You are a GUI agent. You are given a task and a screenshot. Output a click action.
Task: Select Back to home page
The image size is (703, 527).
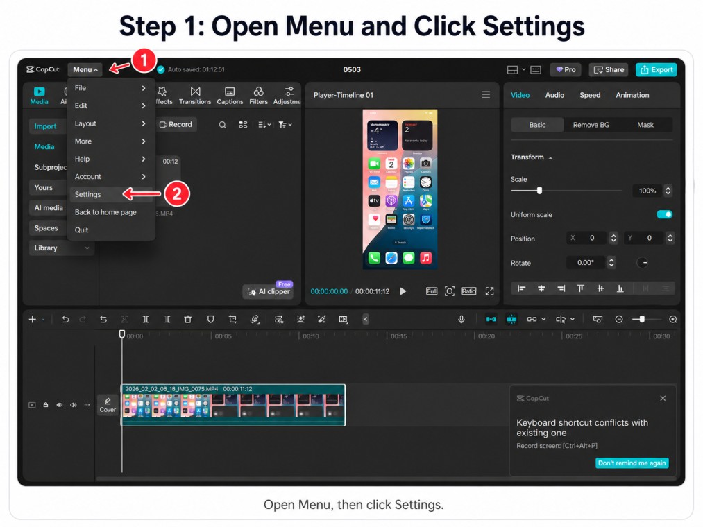[111, 212]
